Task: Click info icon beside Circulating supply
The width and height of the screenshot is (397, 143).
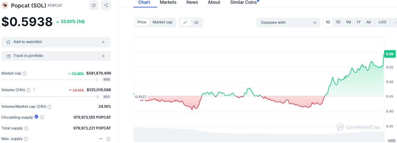Action: [x=42, y=118]
